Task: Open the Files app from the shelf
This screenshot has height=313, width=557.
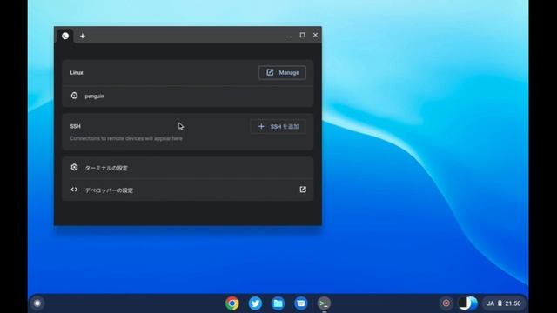Action: tap(278, 303)
